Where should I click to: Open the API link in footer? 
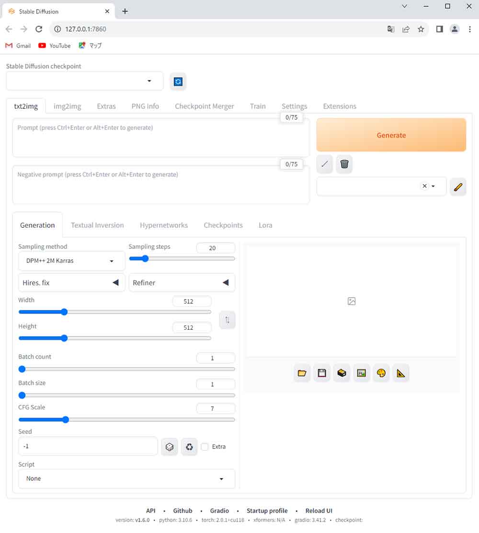(151, 510)
